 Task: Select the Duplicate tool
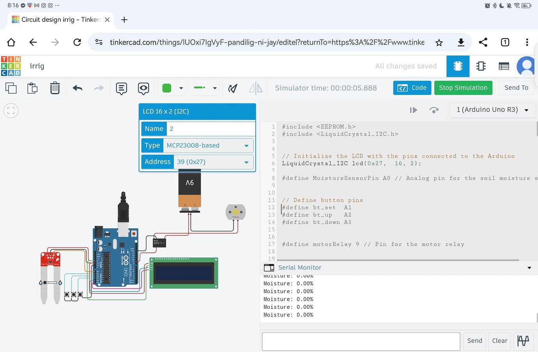click(x=11, y=88)
